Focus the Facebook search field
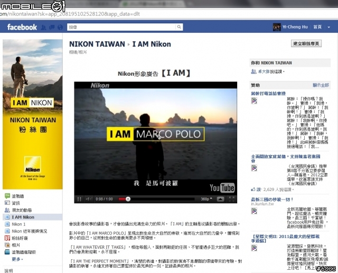 point(121,27)
